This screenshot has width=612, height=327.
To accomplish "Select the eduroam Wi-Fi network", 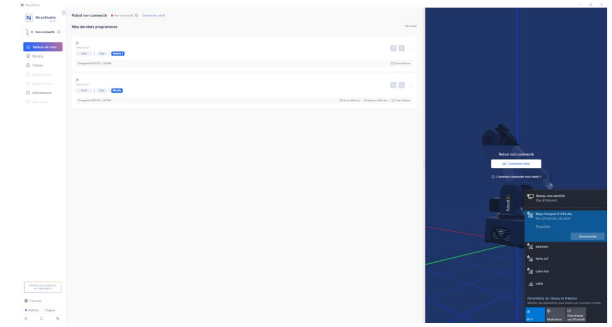I will (x=566, y=247).
